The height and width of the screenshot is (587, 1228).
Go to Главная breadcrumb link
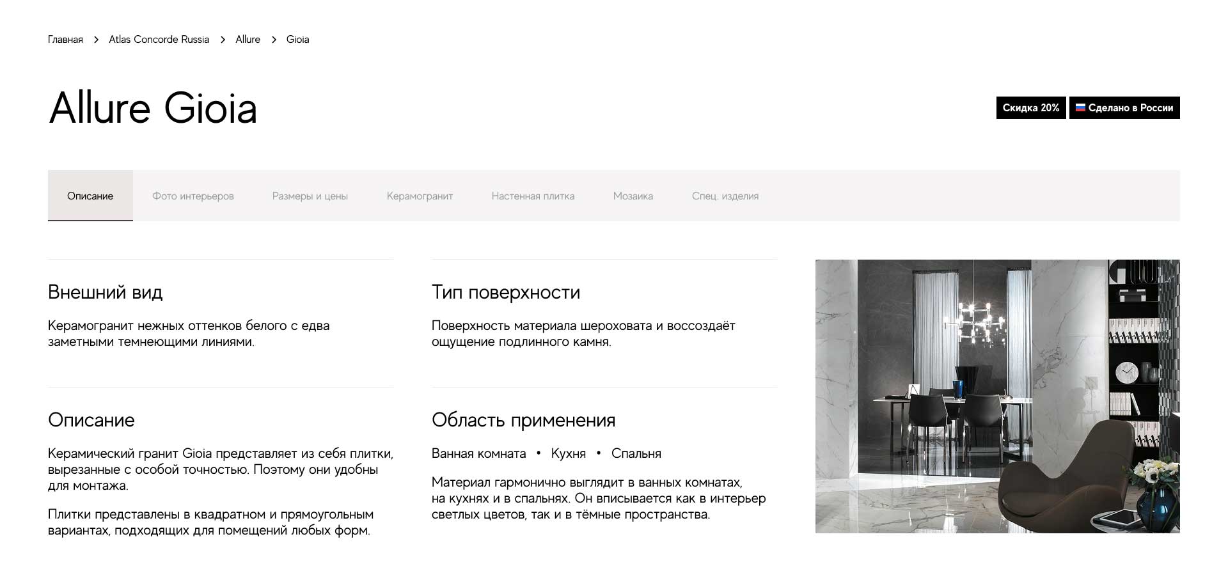point(65,40)
